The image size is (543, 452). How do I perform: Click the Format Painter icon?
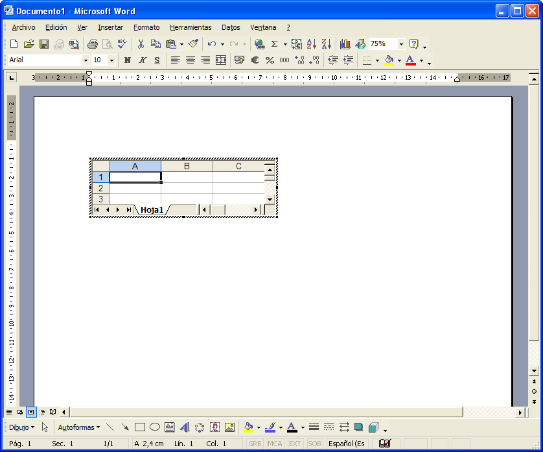click(x=192, y=44)
